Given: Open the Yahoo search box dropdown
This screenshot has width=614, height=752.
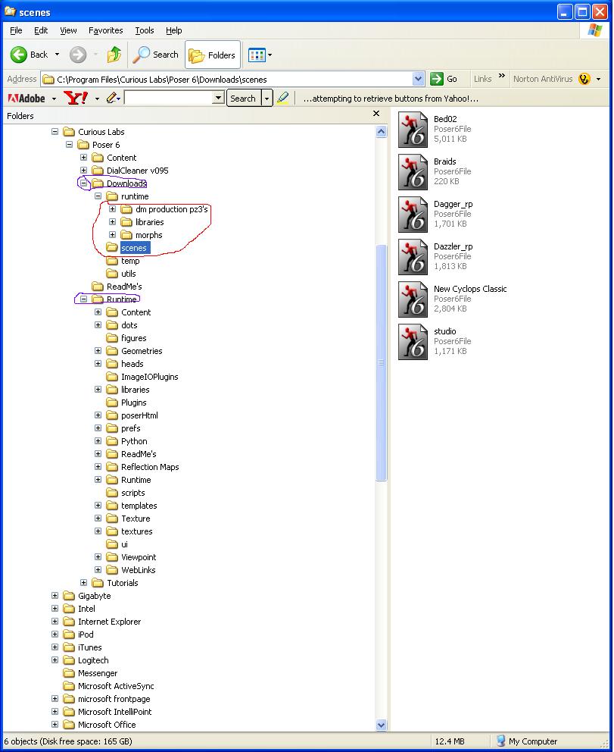Looking at the screenshot, I should pyautogui.click(x=218, y=99).
